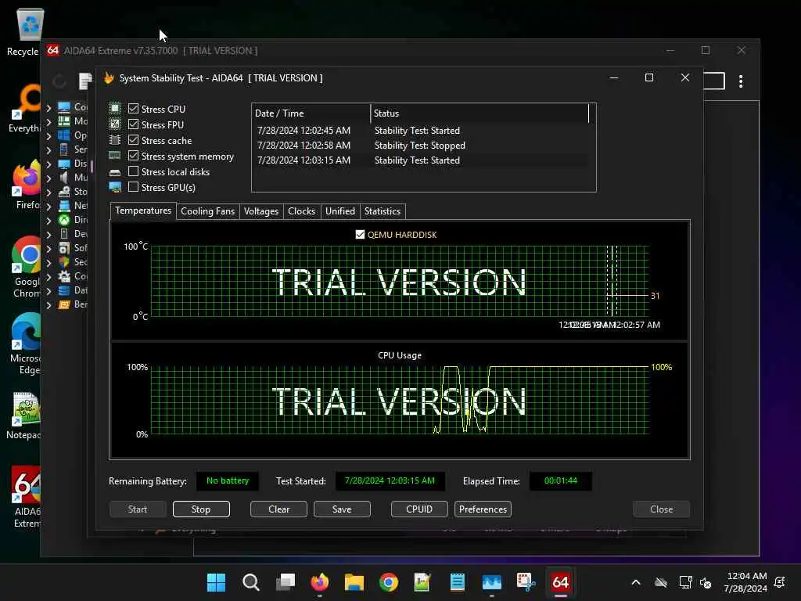Click the Close button at bottom right
The width and height of the screenshot is (801, 601).
coord(662,509)
